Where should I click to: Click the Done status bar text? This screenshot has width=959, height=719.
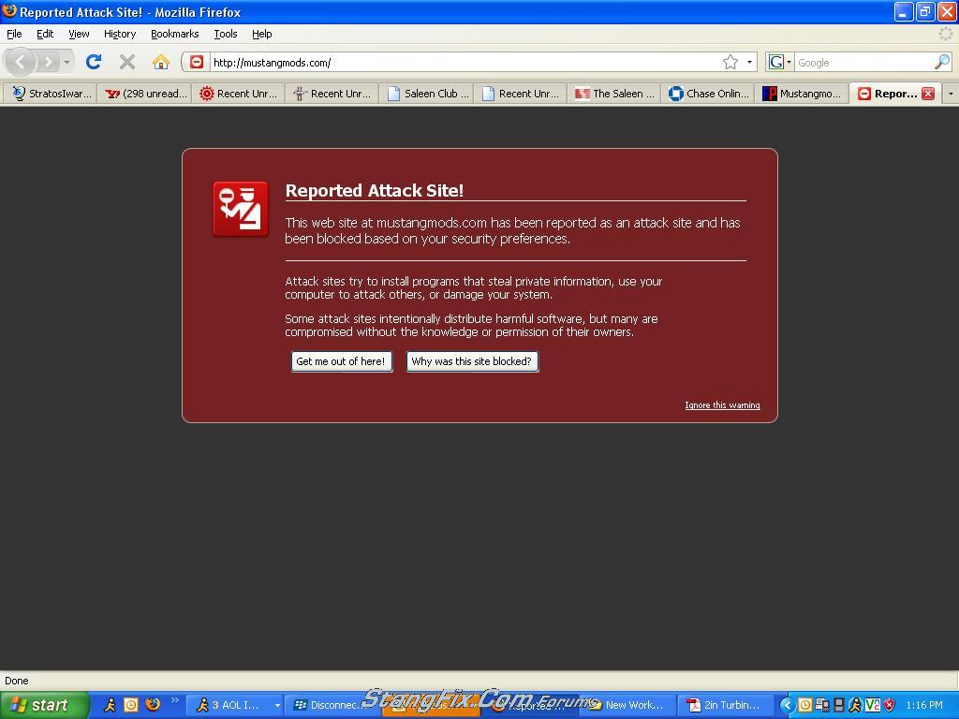click(x=17, y=681)
